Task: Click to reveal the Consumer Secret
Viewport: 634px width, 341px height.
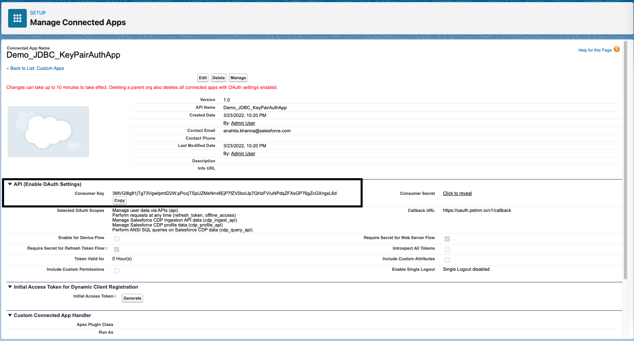Action: [x=457, y=193]
